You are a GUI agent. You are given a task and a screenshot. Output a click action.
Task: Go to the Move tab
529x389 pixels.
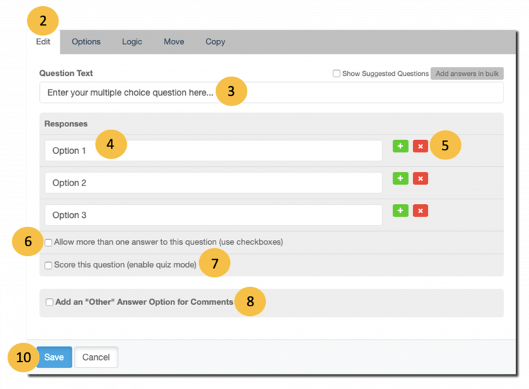174,41
